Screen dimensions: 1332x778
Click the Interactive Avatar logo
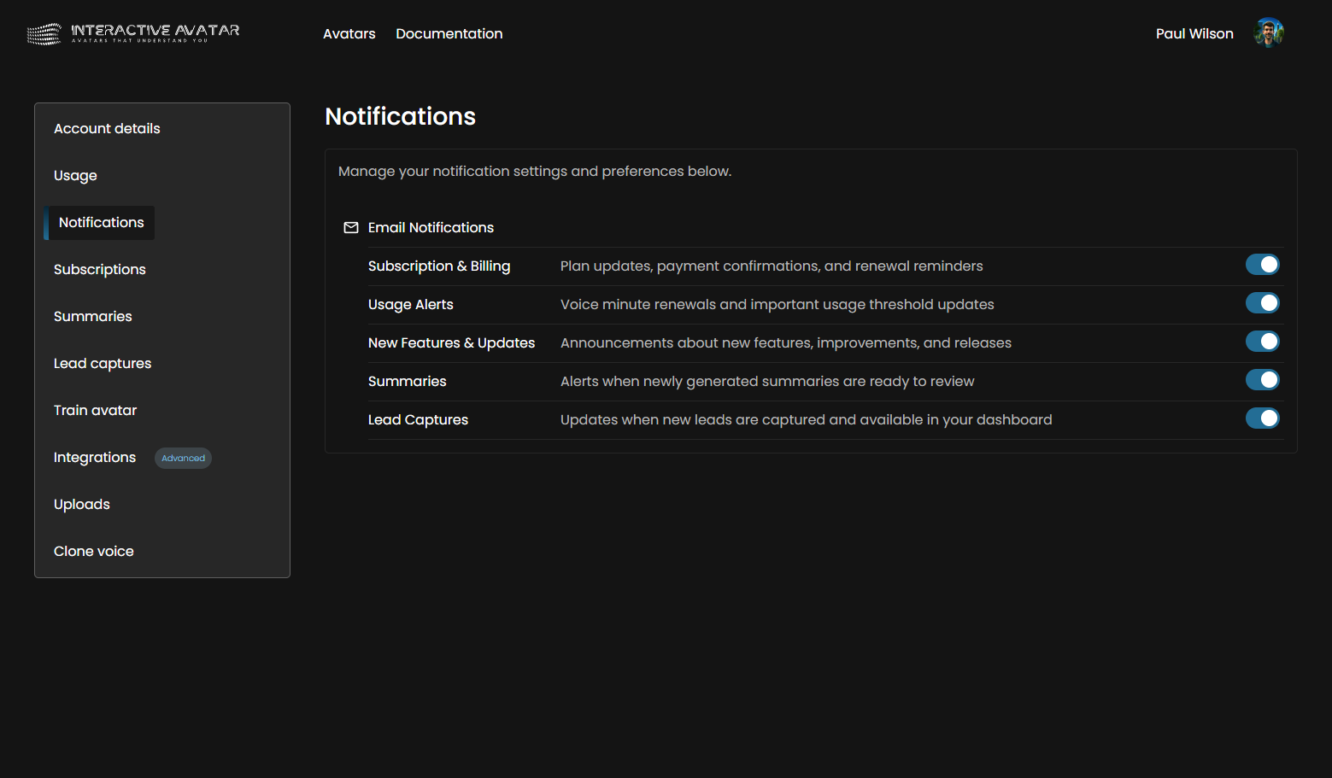tap(133, 33)
